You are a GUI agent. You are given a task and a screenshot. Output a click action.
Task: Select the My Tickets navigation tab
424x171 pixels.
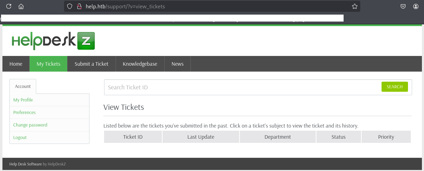[x=48, y=64]
